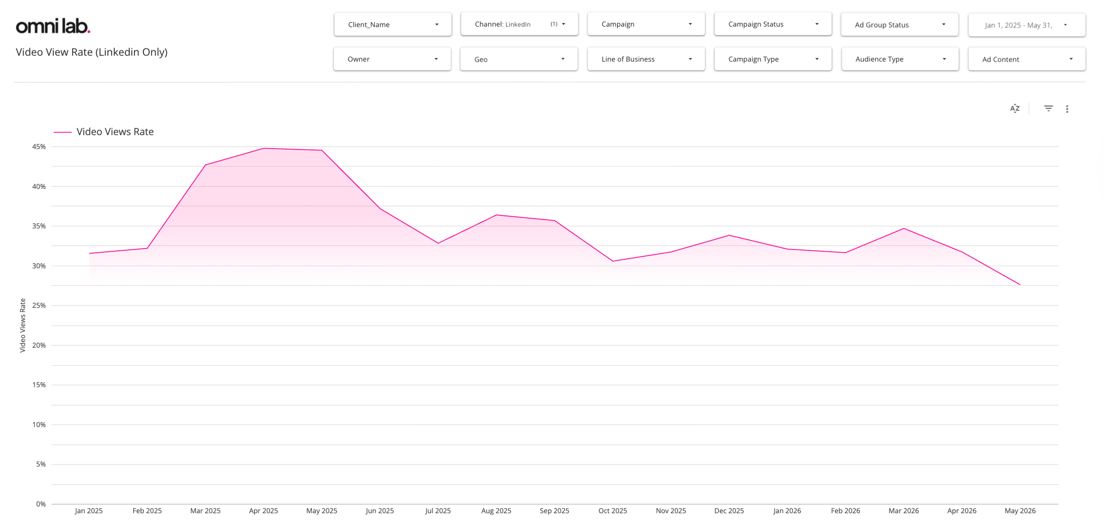
Task: Toggle the Video Views Rate legend entry
Action: coord(104,132)
